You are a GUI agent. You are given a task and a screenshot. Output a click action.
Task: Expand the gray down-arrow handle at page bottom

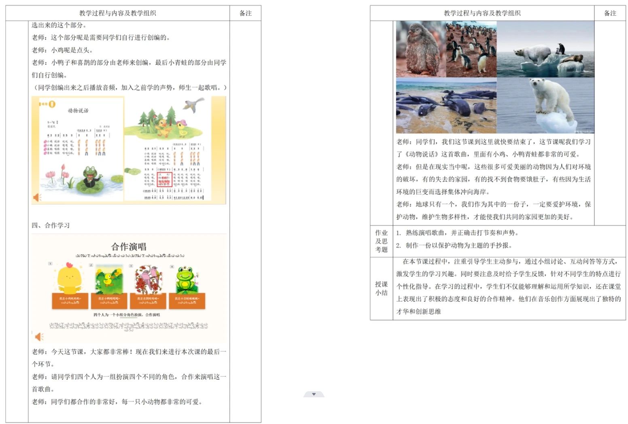pos(314,394)
